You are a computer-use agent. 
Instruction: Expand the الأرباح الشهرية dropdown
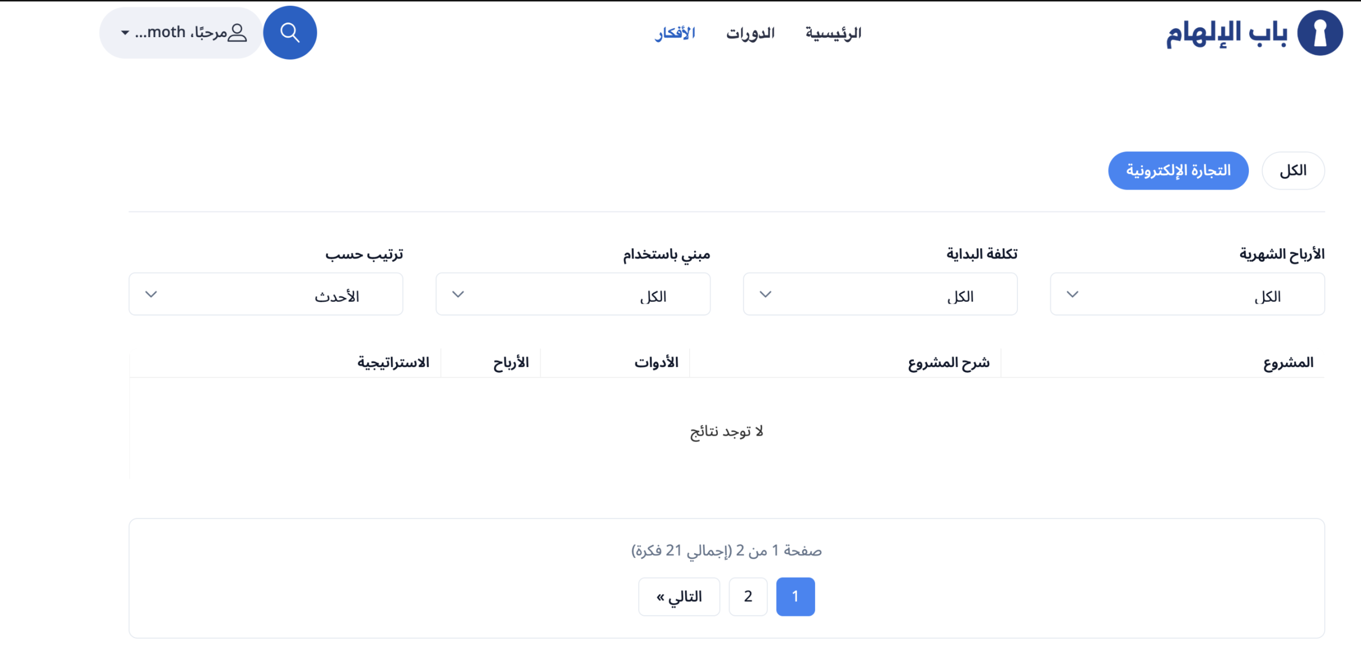coord(1187,294)
